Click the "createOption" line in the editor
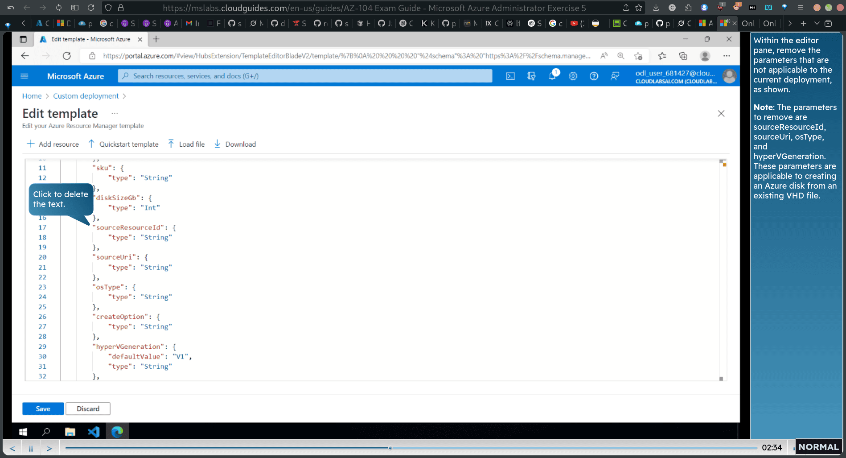The height and width of the screenshot is (458, 846). [126, 317]
